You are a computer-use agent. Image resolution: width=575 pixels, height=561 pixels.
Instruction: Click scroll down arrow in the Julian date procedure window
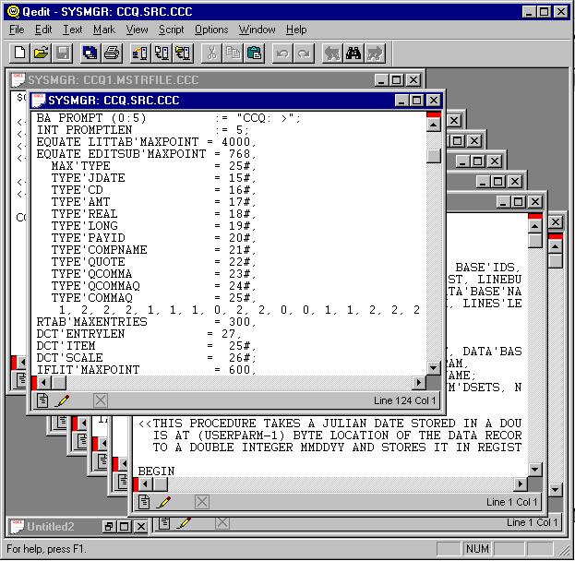tap(534, 469)
